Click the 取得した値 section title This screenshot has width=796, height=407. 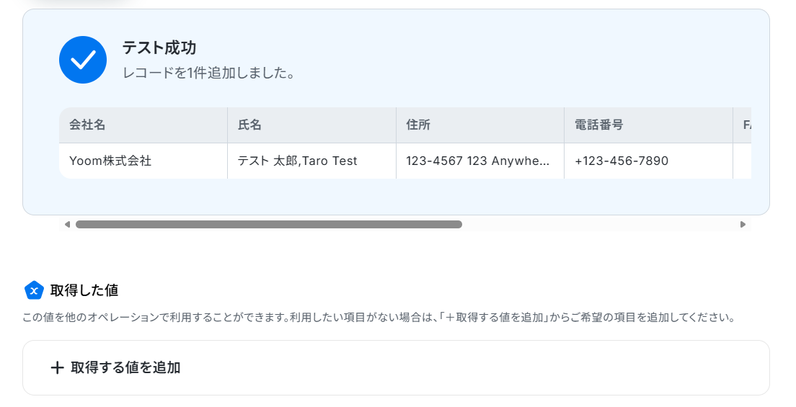pos(84,290)
